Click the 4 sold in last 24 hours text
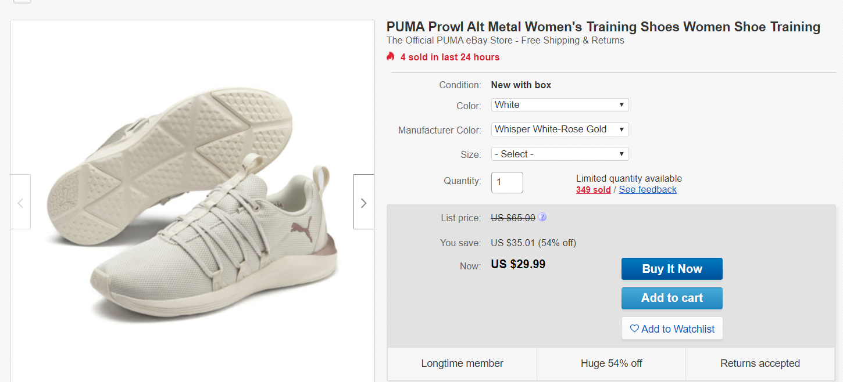This screenshot has width=843, height=382. point(449,57)
